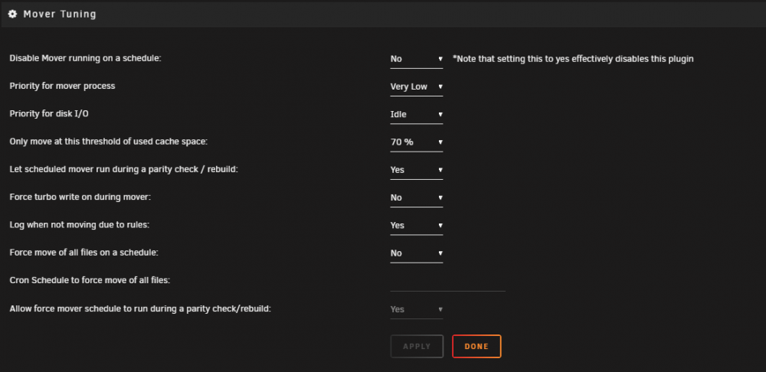
Task: Open the Disable Mover running on schedule dropdown
Action: [x=416, y=59]
